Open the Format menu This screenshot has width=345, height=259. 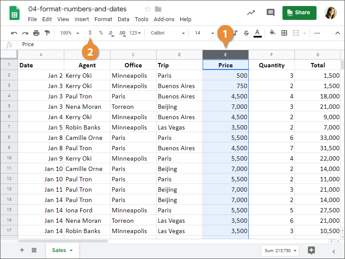pyautogui.click(x=103, y=19)
